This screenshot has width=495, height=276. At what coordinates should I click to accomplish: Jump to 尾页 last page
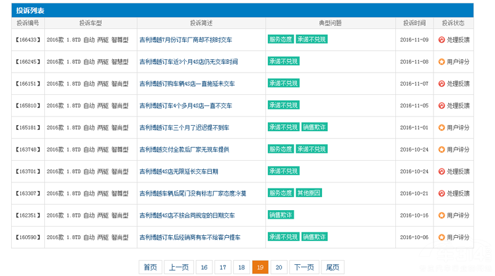tap(332, 267)
